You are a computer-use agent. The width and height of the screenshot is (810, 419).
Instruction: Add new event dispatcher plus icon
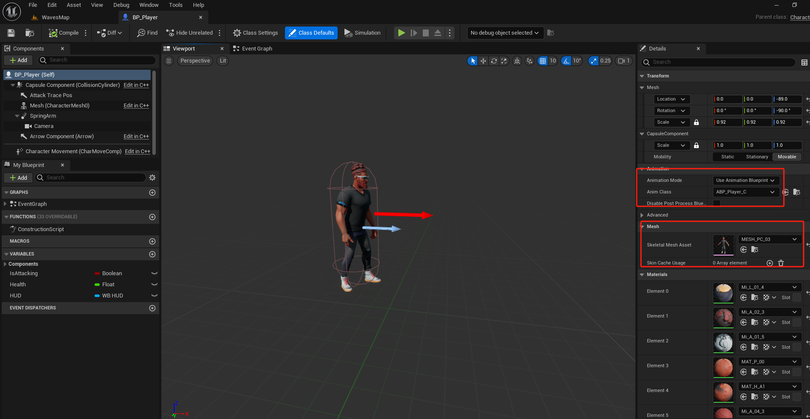152,308
